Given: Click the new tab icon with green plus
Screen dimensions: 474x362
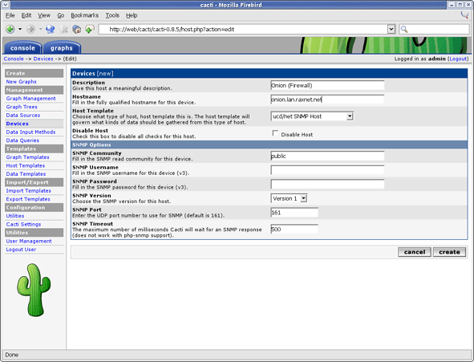Looking at the screenshot, I should (90, 30).
